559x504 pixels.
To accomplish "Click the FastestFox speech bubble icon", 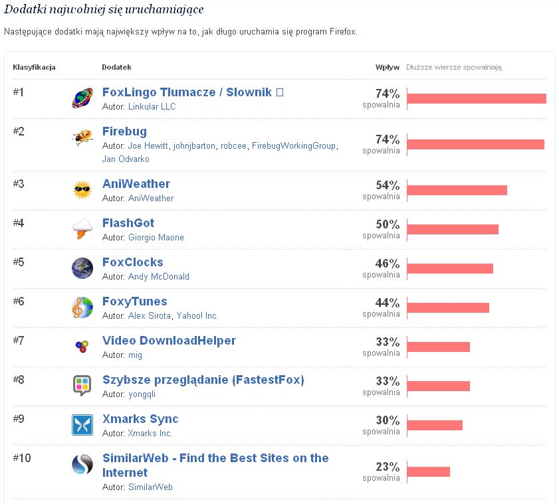I will coord(82,385).
